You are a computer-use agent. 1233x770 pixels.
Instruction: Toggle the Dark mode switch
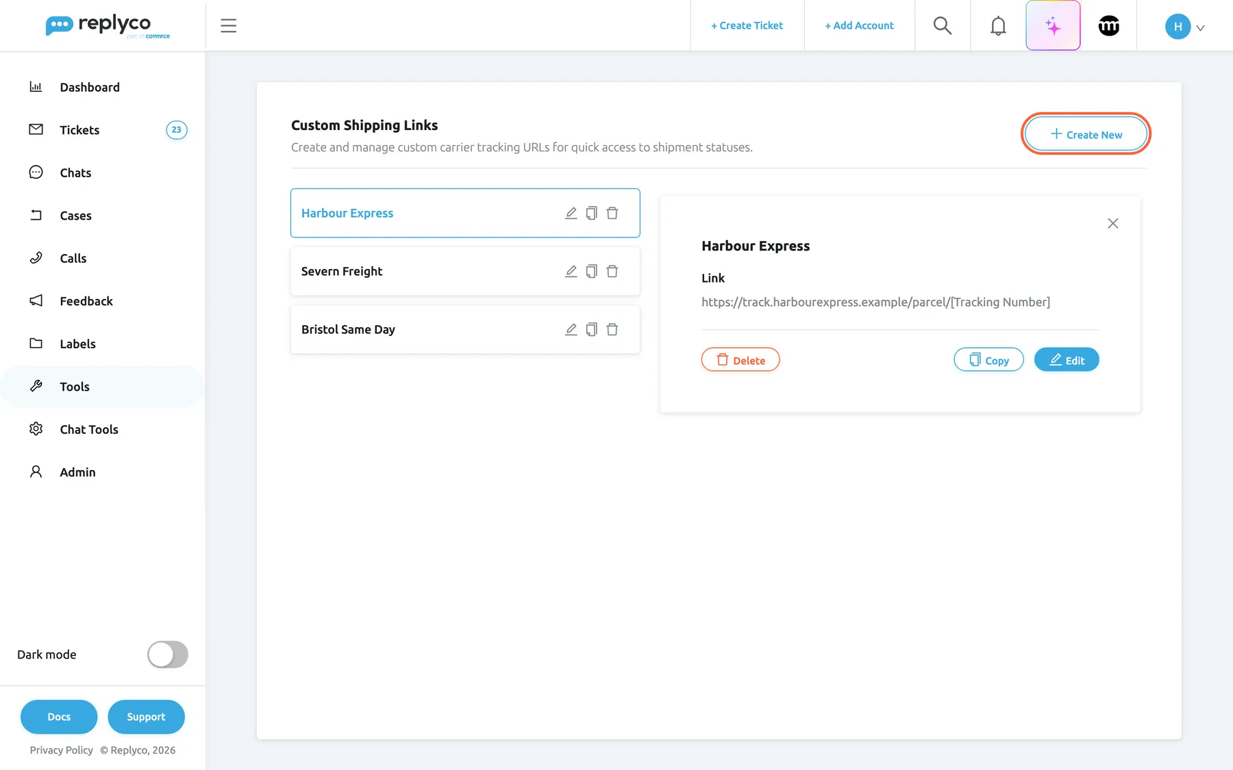[167, 654]
